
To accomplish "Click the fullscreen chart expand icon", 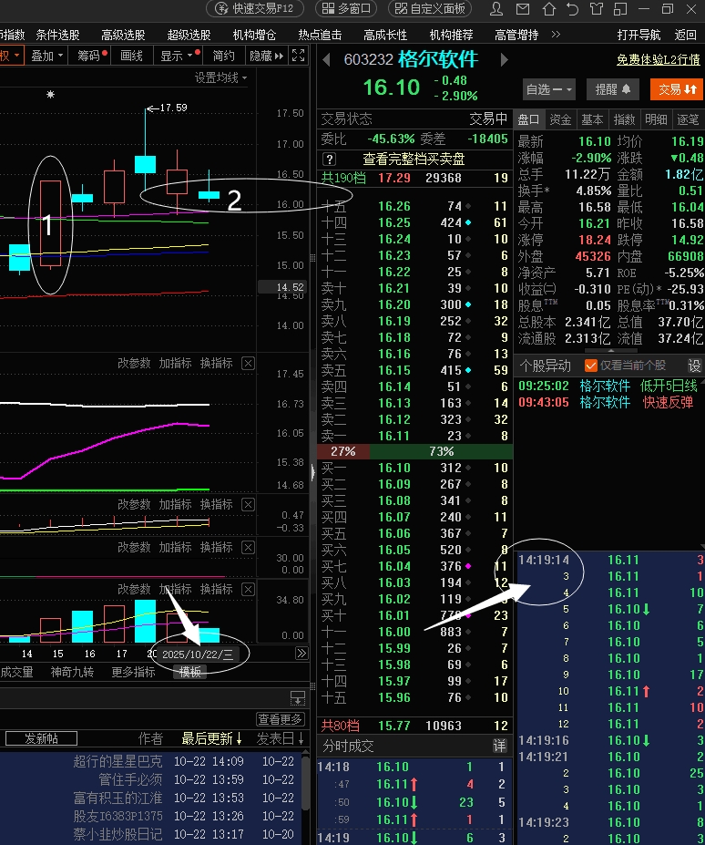I will tap(298, 56).
